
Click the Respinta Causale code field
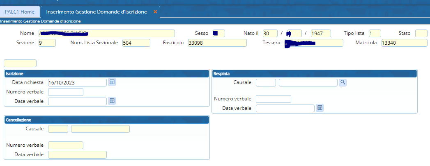click(266, 82)
